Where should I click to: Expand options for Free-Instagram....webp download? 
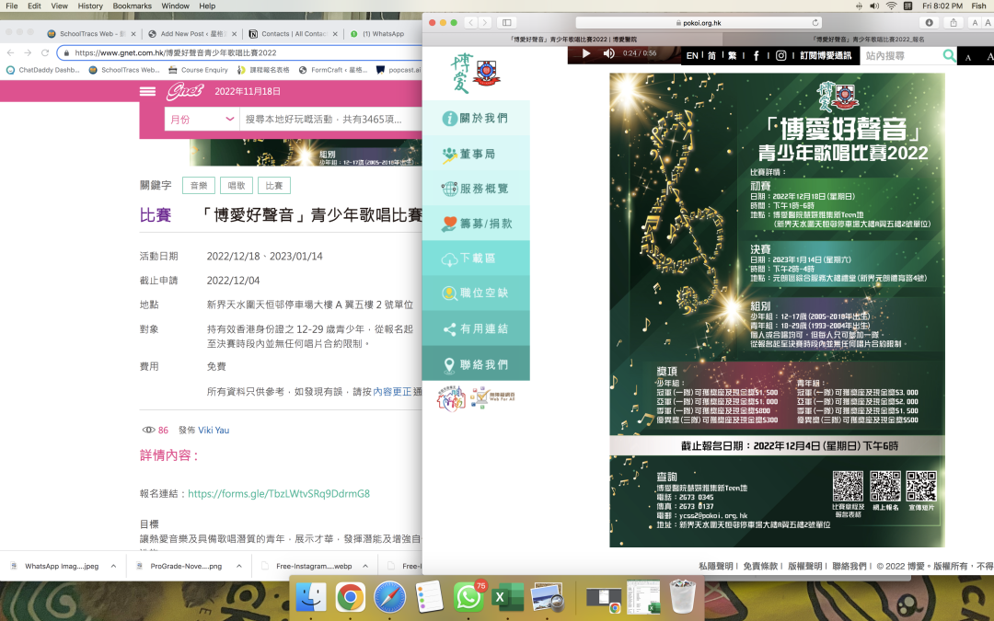(x=365, y=566)
